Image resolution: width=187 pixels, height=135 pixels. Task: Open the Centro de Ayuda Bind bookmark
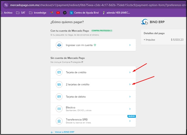[x=84, y=13]
